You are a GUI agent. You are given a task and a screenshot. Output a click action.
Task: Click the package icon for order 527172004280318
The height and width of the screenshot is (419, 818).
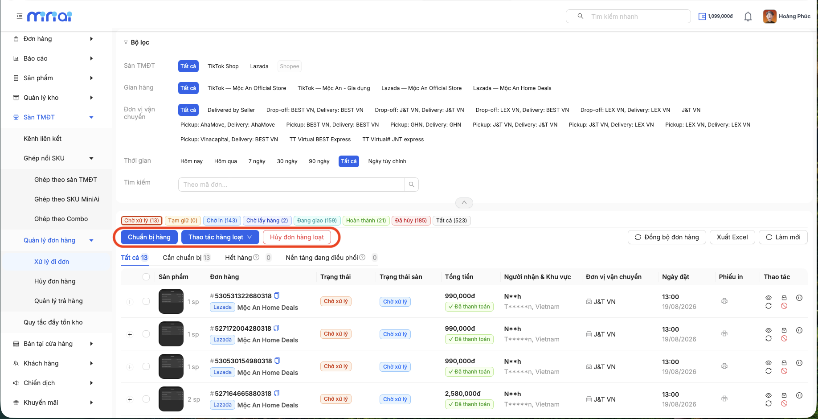784,330
